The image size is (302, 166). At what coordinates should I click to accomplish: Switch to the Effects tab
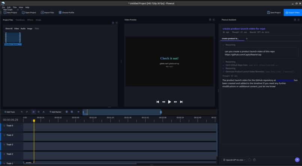click(x=30, y=20)
